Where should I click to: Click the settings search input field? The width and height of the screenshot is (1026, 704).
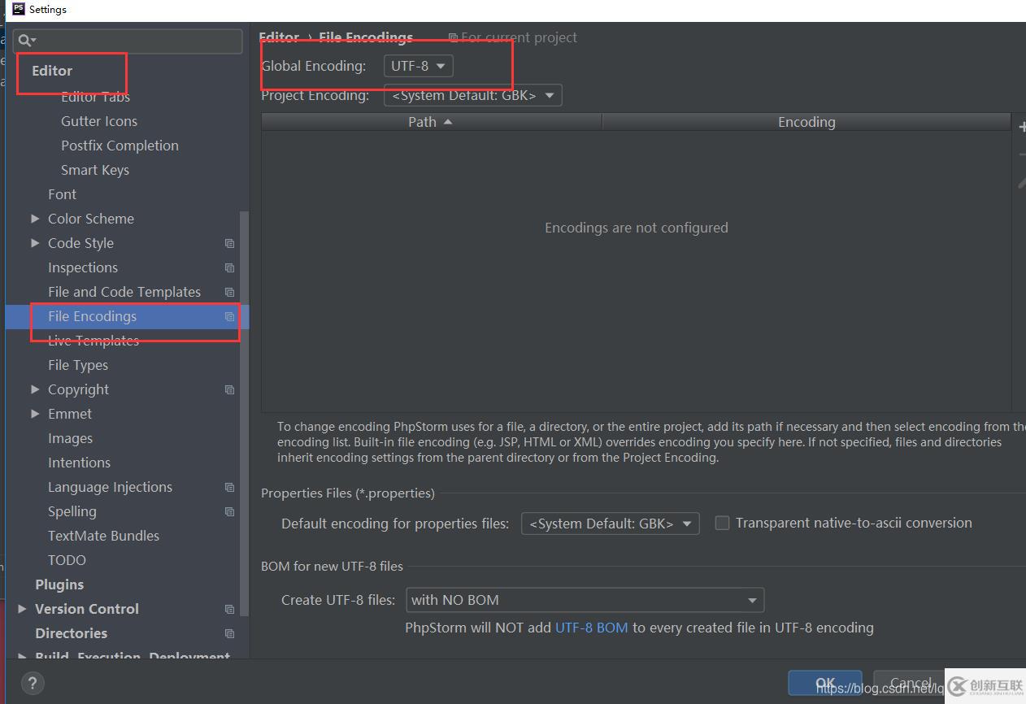pos(128,41)
